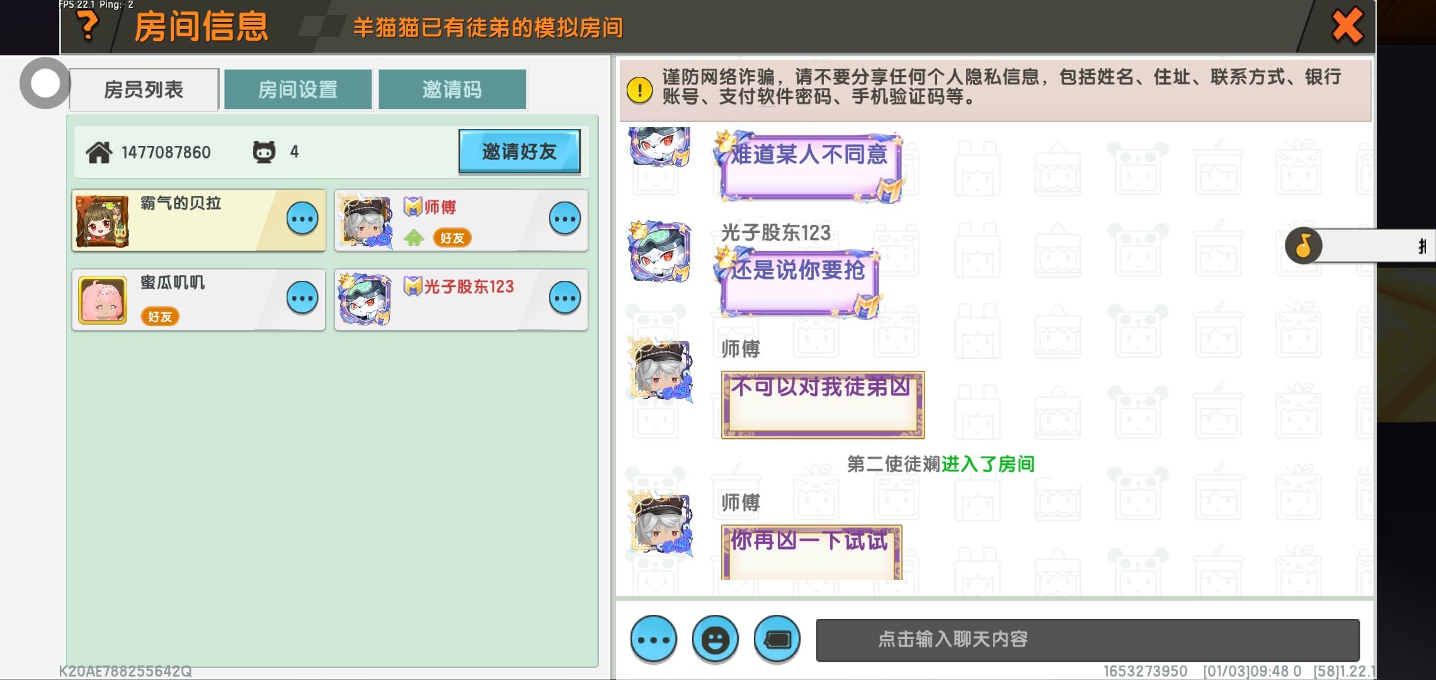Tap the home room ID icon
This screenshot has height=680, width=1436.
99,152
